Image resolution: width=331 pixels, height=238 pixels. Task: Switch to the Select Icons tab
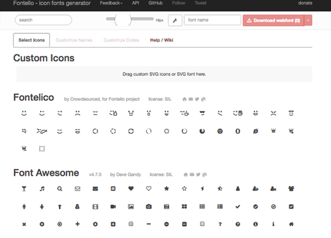click(32, 40)
